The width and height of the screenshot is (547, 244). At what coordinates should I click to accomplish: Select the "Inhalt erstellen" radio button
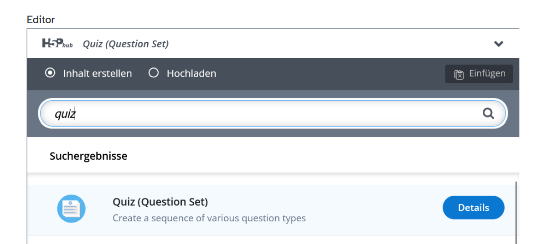tap(50, 73)
